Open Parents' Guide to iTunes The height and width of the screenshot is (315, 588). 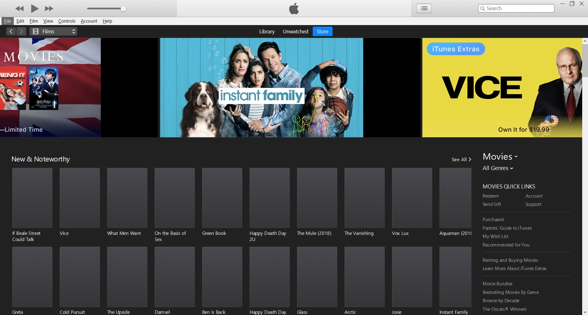coord(507,228)
